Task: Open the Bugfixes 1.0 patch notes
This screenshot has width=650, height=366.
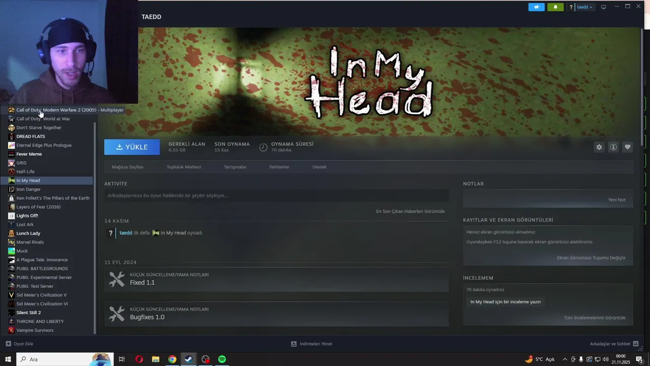Action: coord(276,314)
